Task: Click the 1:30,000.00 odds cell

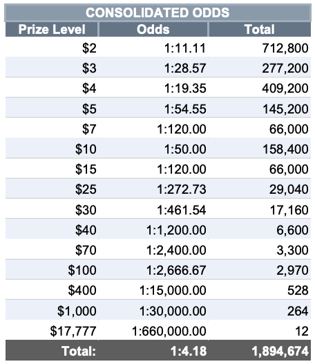Action: (x=153, y=310)
